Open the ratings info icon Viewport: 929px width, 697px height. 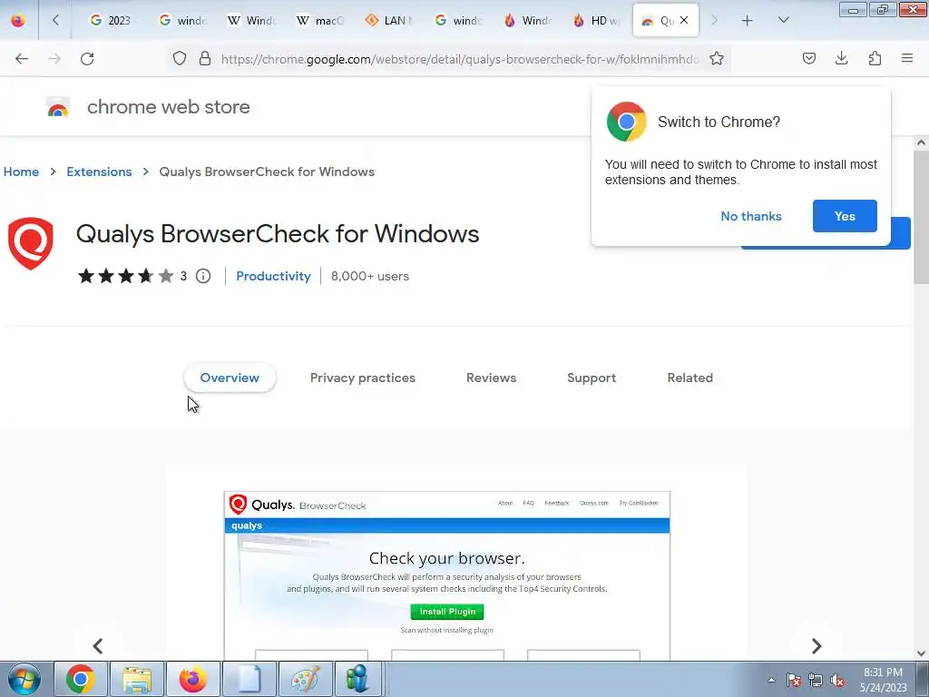[203, 276]
